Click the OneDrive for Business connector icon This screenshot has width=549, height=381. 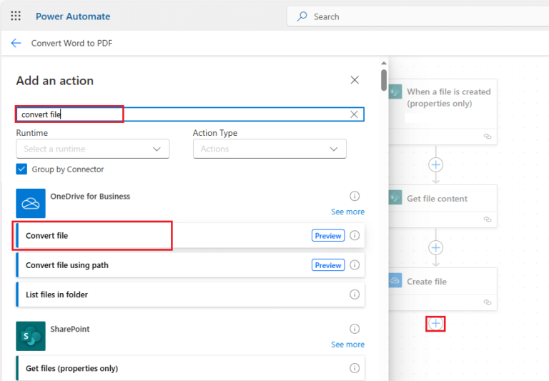click(x=31, y=204)
